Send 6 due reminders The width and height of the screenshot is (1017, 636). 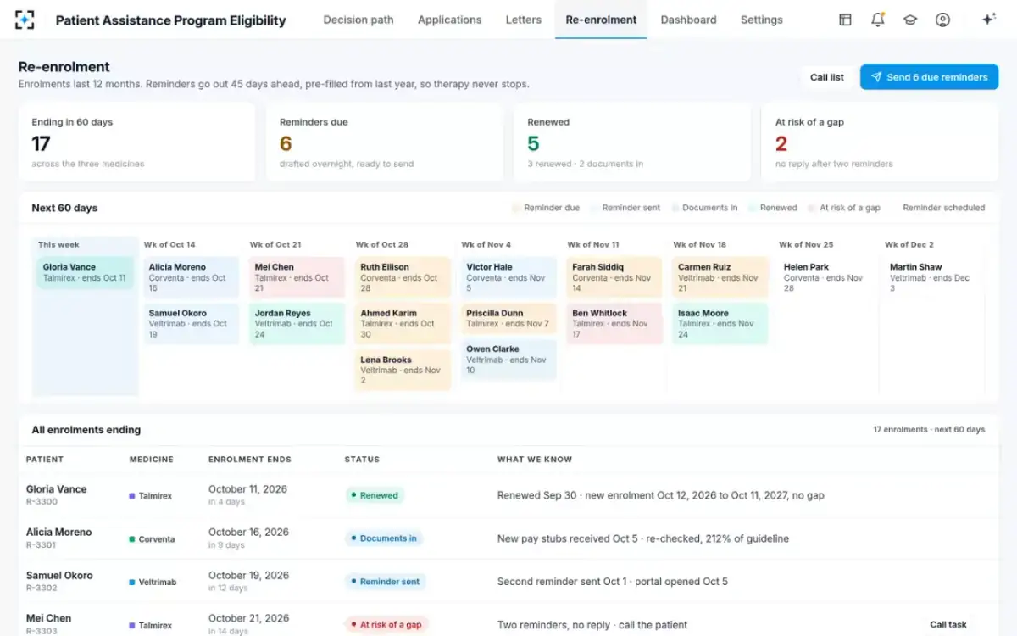929,77
